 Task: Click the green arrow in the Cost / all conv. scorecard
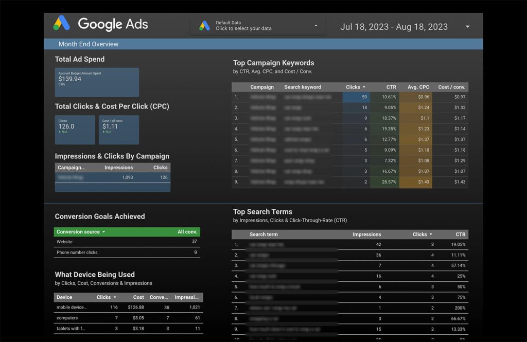(103, 132)
